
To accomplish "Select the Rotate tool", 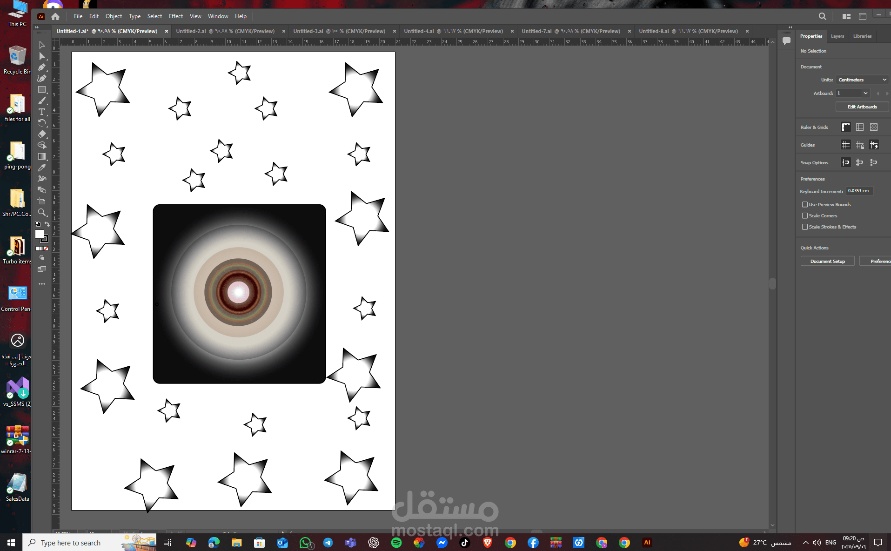I will click(42, 123).
